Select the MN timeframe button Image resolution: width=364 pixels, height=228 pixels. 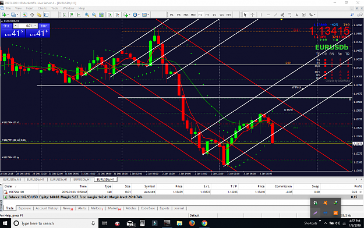229,15
